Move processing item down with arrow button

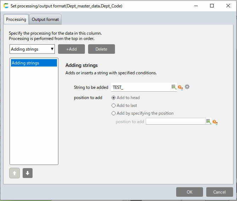tap(28, 173)
